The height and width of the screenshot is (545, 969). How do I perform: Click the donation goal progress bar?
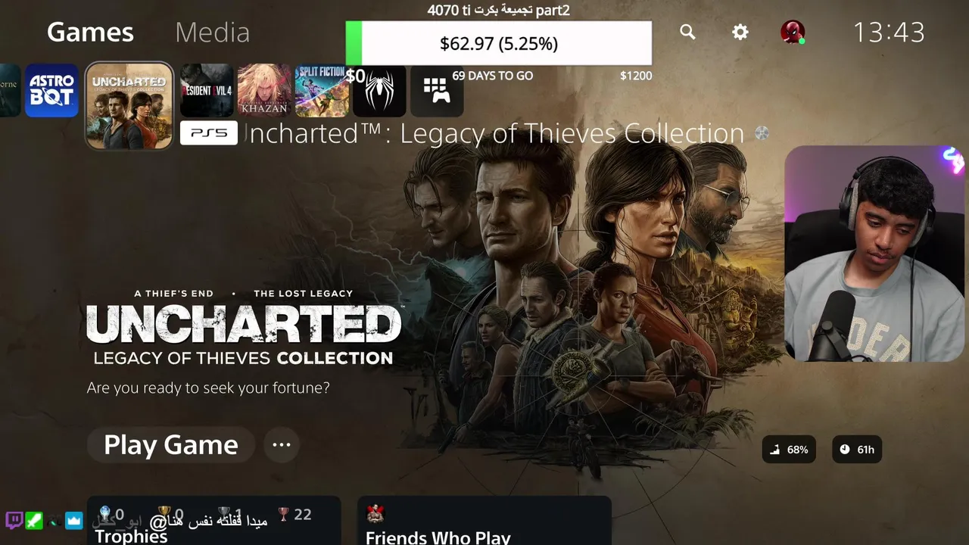click(x=498, y=43)
